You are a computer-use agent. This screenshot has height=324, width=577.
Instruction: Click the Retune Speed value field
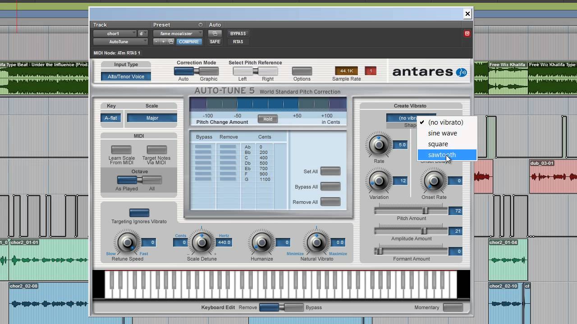point(148,242)
